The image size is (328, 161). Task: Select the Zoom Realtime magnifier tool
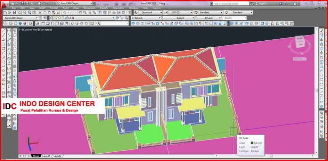(85, 12)
